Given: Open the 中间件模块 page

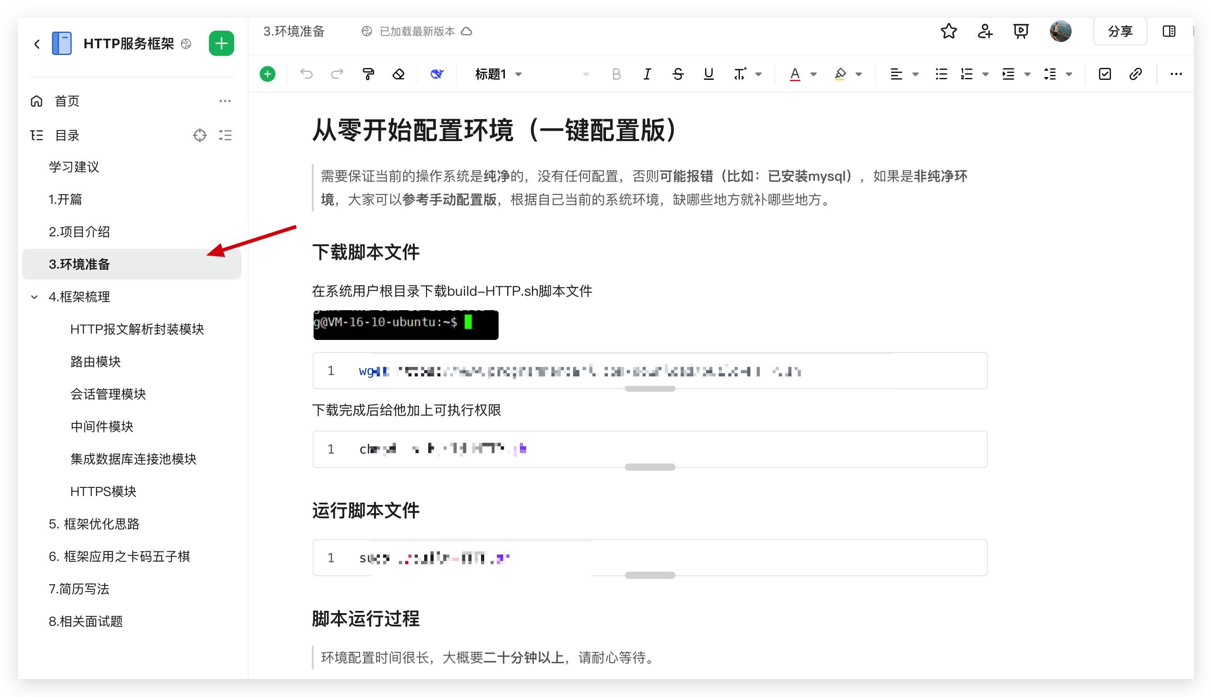Looking at the screenshot, I should click(x=102, y=426).
